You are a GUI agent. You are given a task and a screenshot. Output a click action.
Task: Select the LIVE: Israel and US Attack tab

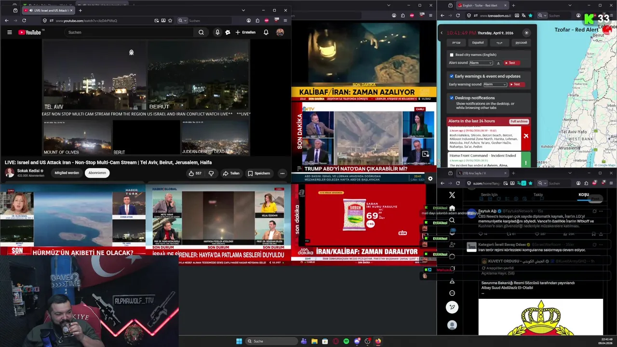point(48,10)
